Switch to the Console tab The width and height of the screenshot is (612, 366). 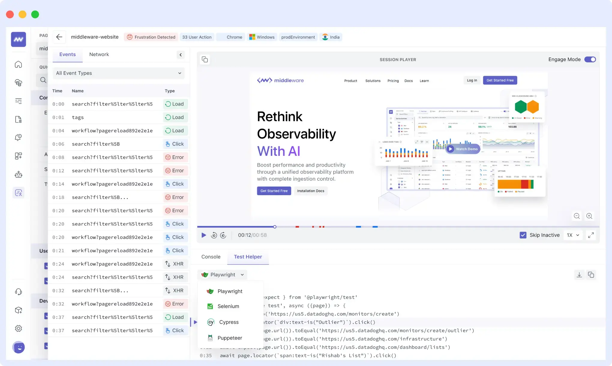pos(211,257)
